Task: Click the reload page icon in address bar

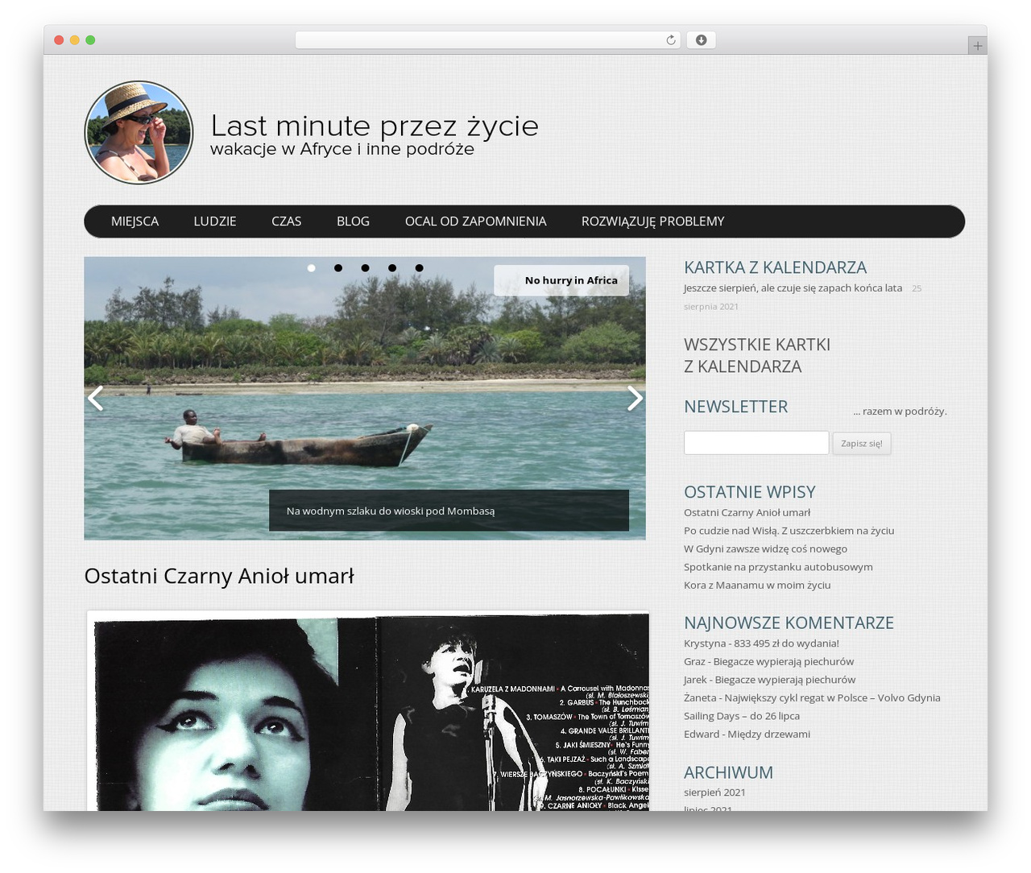Action: coord(670,40)
